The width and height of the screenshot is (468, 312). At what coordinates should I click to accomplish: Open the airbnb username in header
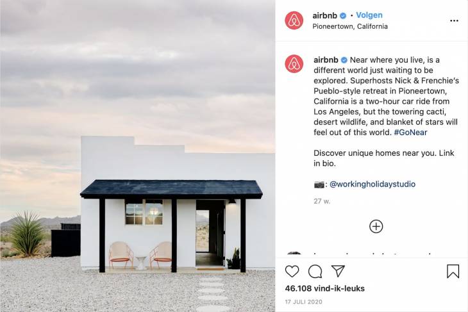(325, 15)
